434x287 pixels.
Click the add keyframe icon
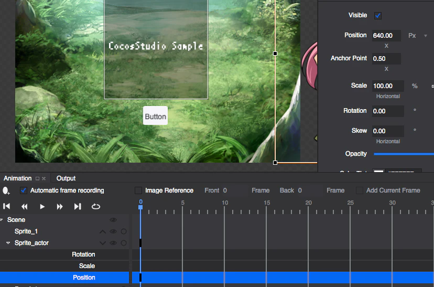[x=6, y=190]
